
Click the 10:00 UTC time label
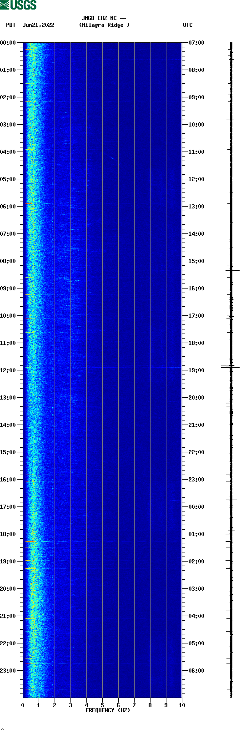click(x=196, y=125)
